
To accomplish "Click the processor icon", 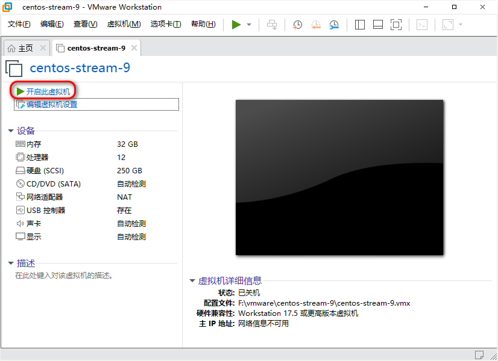I will pos(20,157).
